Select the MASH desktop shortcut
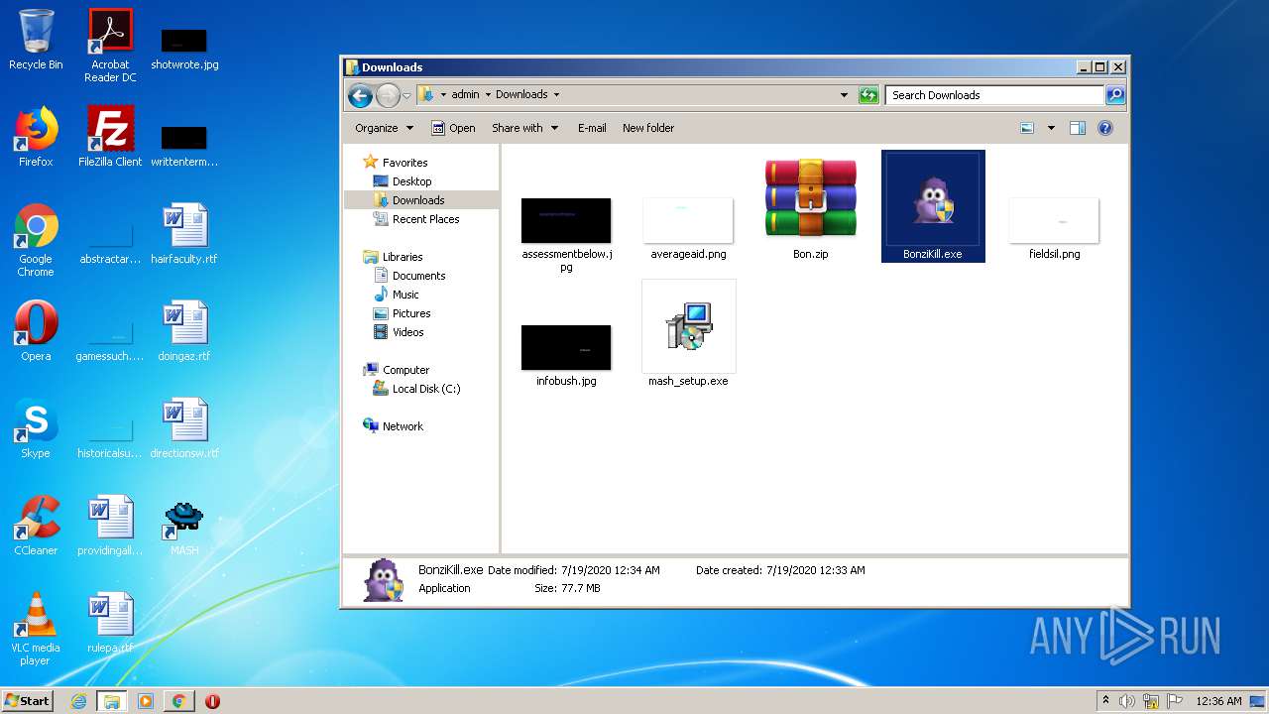 [x=184, y=526]
